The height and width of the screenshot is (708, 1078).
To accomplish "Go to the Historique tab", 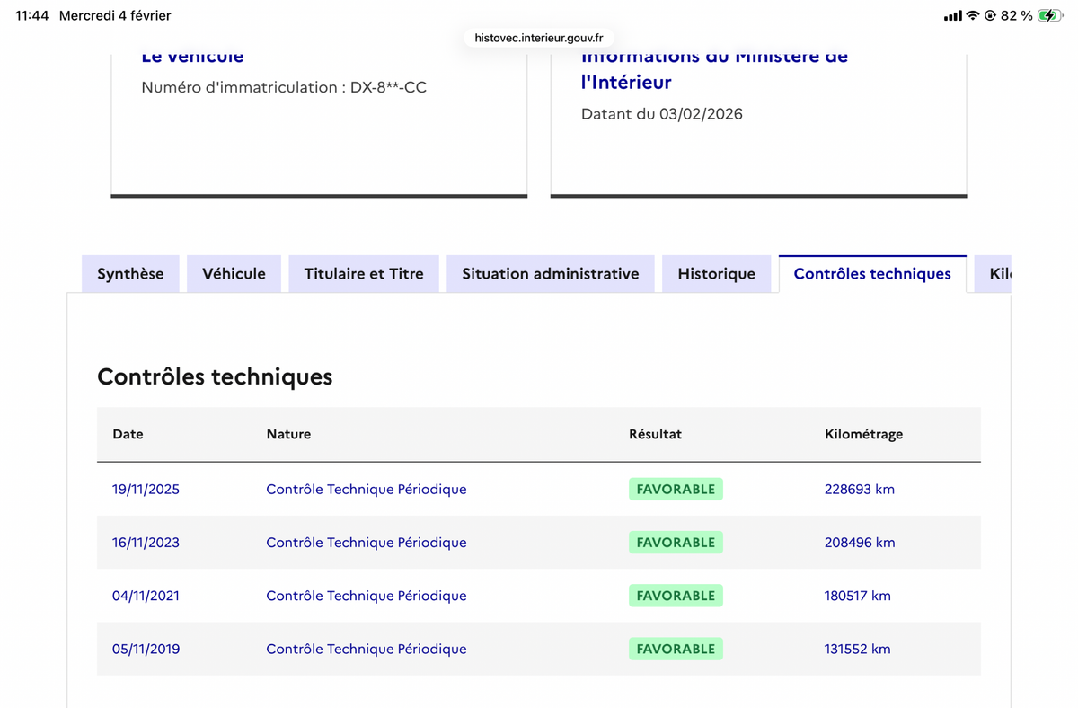I will point(716,274).
